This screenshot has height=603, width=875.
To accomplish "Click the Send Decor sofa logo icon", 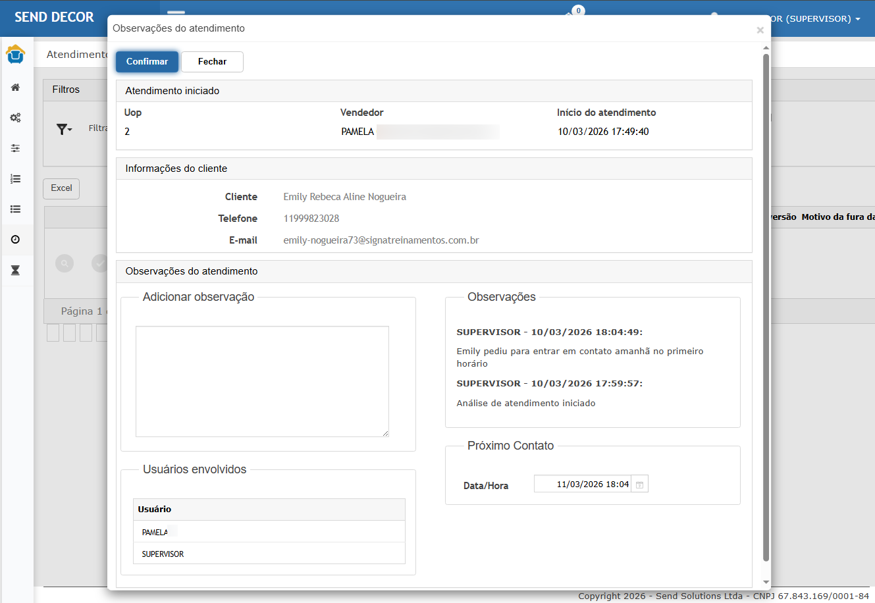I will [x=16, y=55].
